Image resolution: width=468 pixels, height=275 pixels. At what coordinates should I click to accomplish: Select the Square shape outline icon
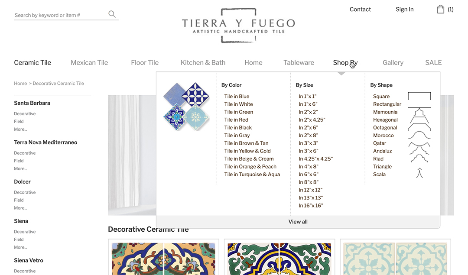(419, 96)
